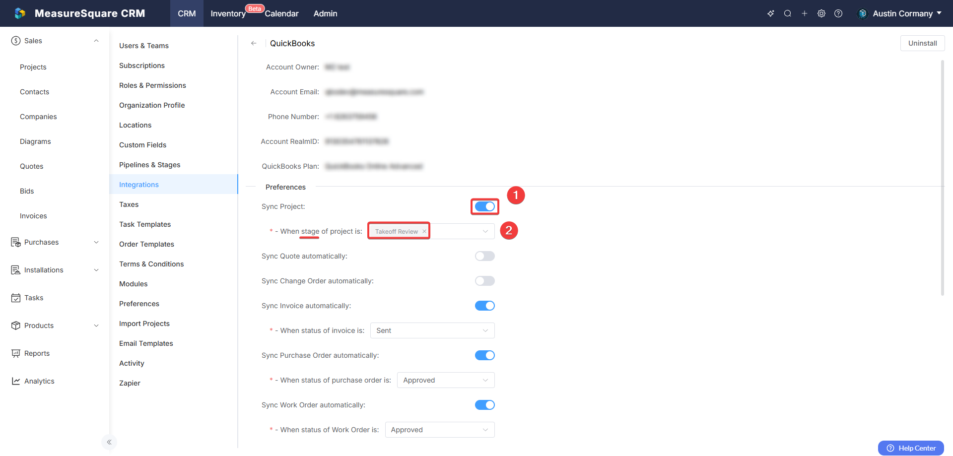Click the Purchases sidebar icon

16,242
